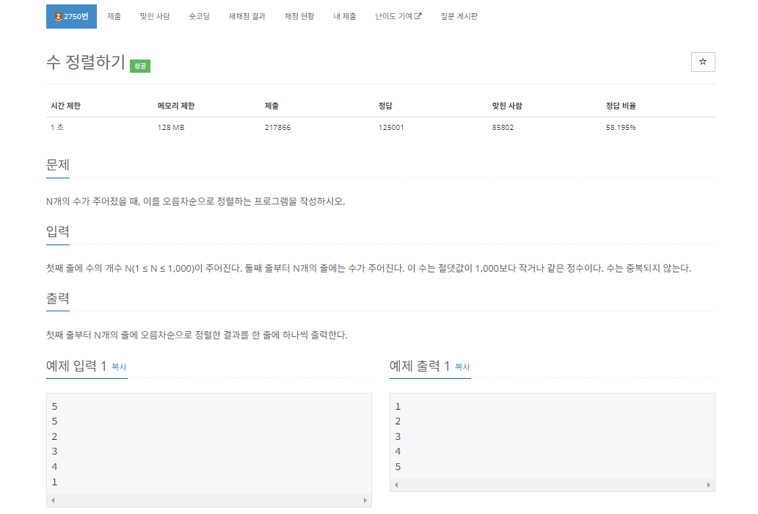Viewport: 758px width, 514px height.
Task: Click right scroll arrow of example output box
Action: 709,485
